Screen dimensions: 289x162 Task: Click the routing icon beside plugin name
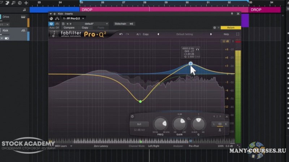(57, 18)
